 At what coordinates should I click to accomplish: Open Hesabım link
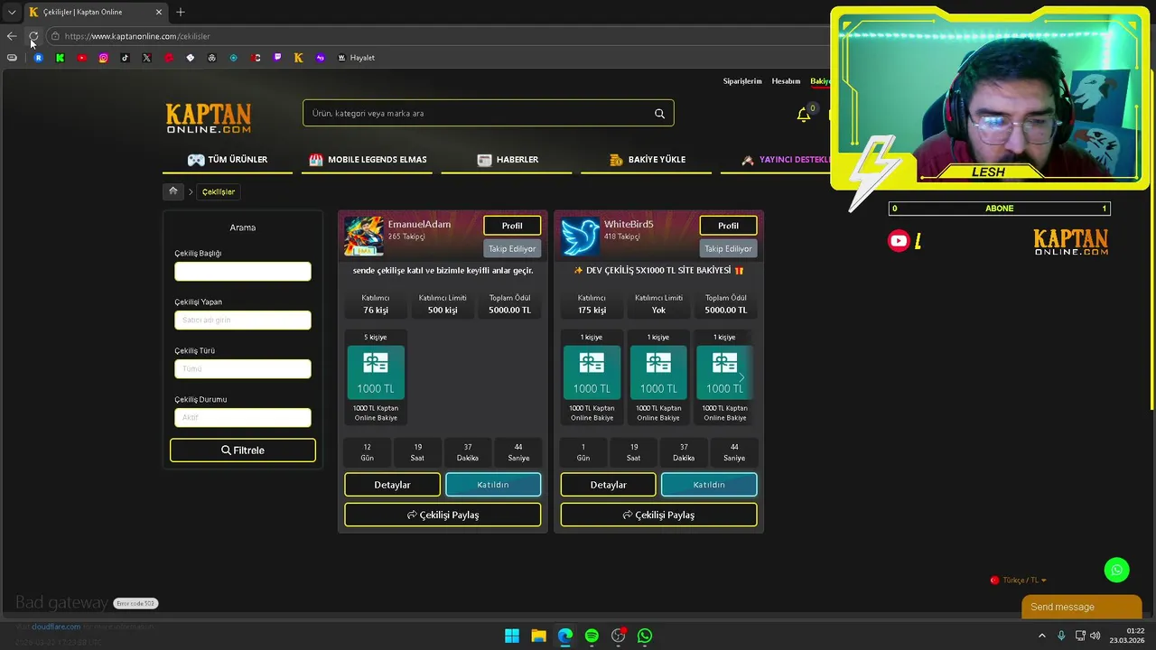[x=786, y=81]
